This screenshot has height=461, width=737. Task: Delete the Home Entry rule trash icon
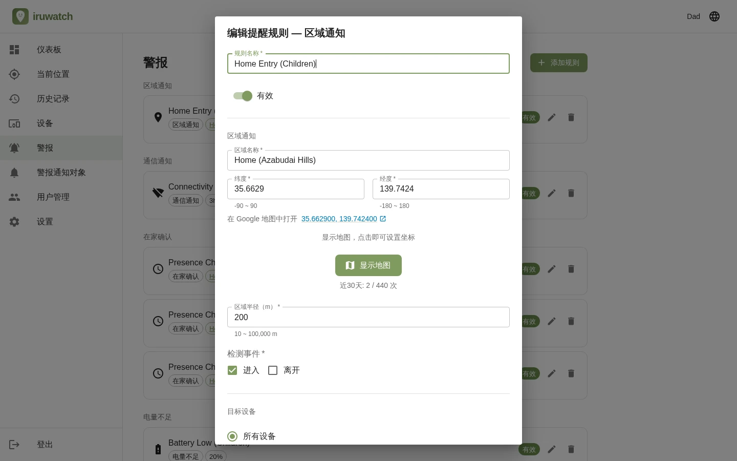(571, 117)
